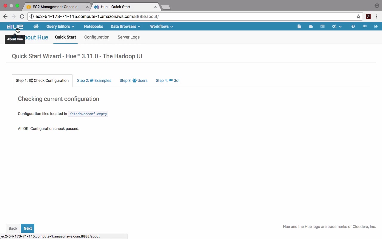The image size is (382, 239).
Task: Reload the page with the refresh icon
Action: click(x=22, y=16)
